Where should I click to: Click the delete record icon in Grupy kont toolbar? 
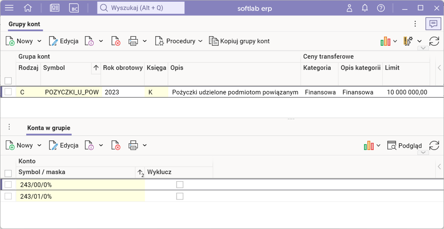click(x=115, y=41)
